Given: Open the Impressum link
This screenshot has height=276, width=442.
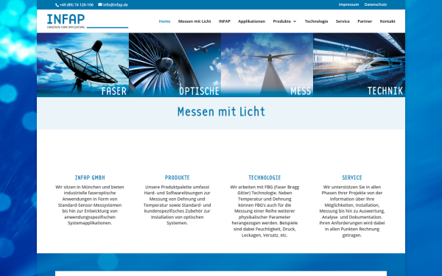Looking at the screenshot, I should click(x=348, y=4).
